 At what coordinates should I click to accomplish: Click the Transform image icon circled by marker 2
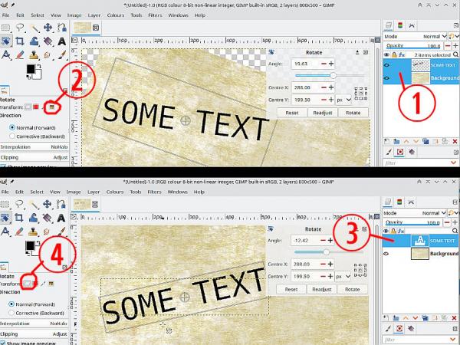[51, 107]
